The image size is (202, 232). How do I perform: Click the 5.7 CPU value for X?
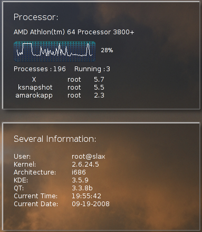point(99,80)
